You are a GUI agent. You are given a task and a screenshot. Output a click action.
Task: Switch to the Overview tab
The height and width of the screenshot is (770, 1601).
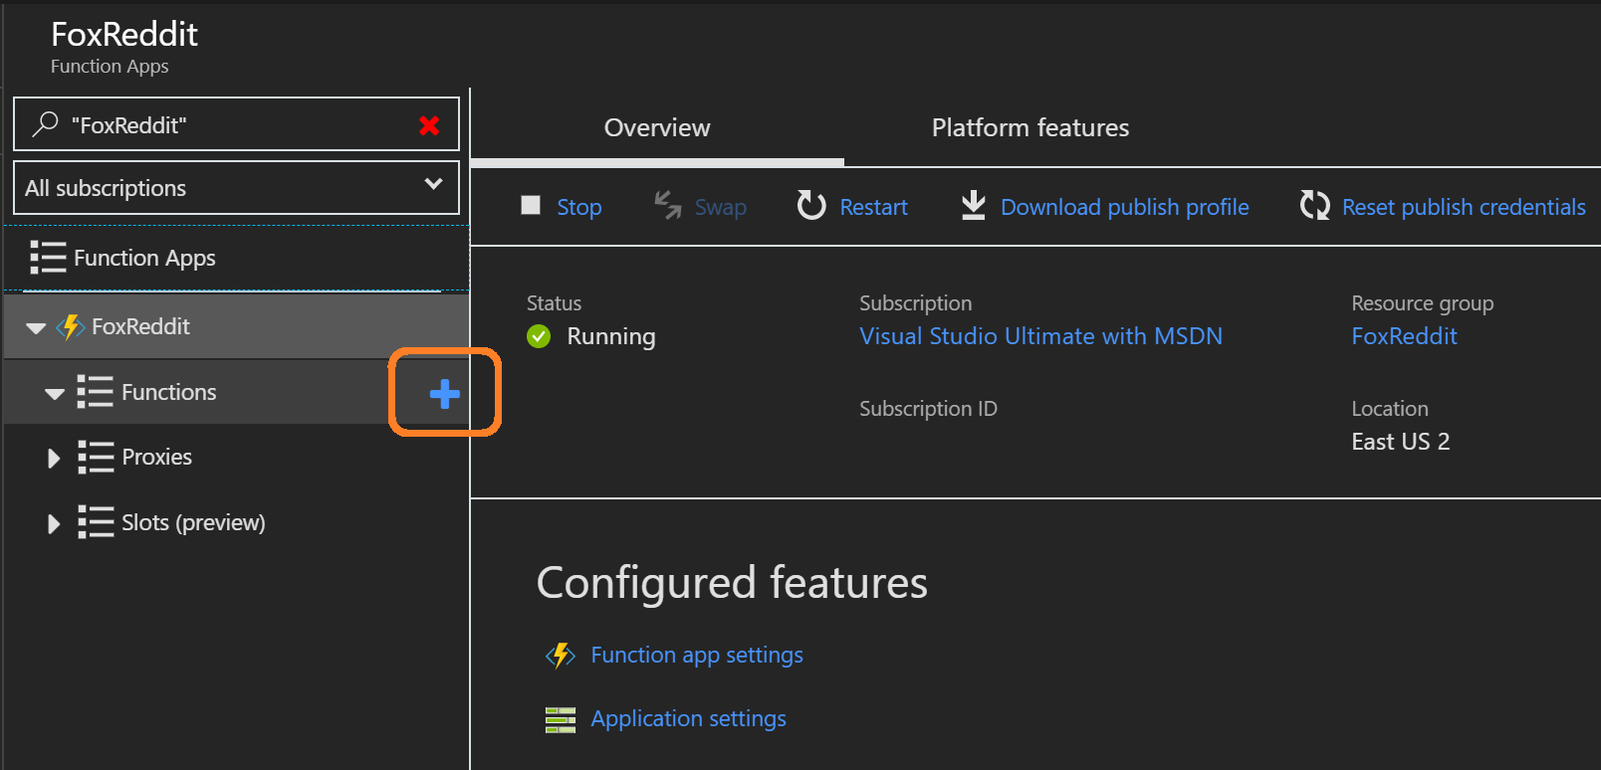coord(657,127)
